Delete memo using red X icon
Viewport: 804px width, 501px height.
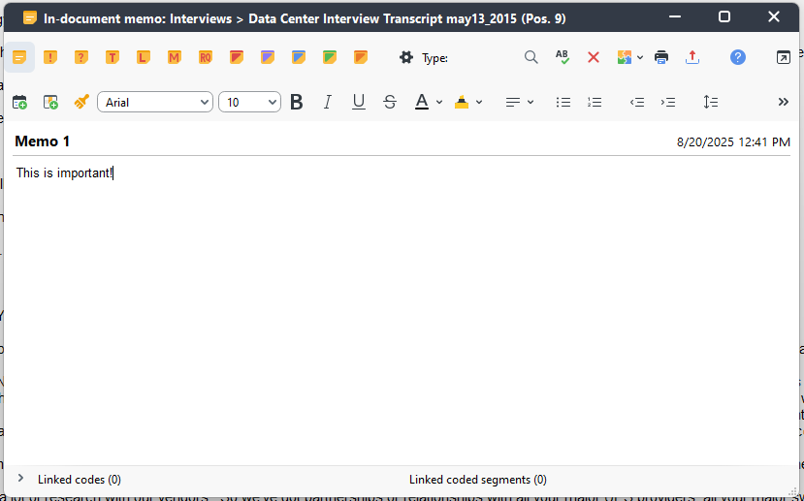[594, 57]
